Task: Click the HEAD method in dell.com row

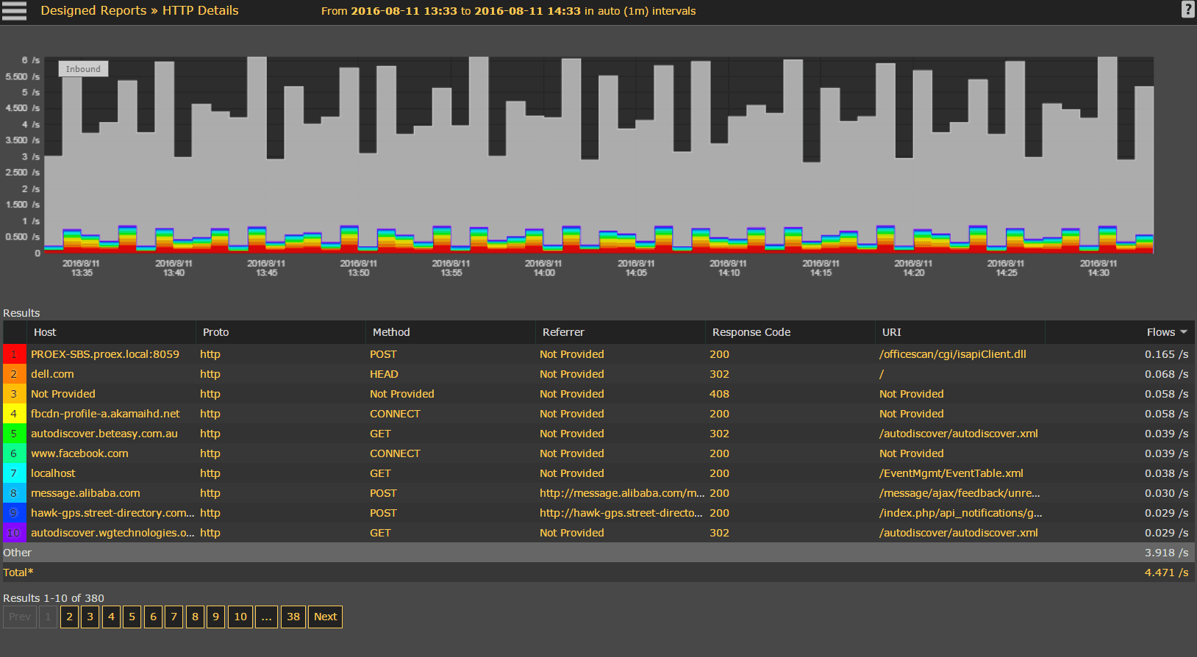Action: click(384, 374)
